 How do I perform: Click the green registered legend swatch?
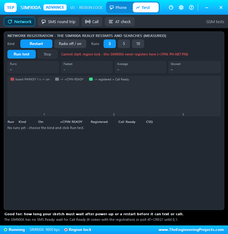tap(91, 79)
